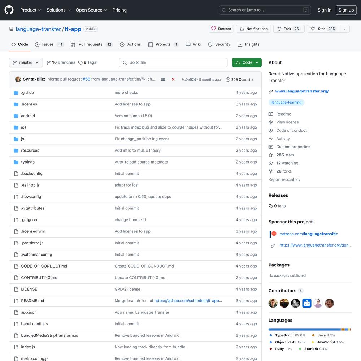Viewport: 361px width, 361px height.
Task: Click the 285 stars star icon
Action: (x=271, y=155)
